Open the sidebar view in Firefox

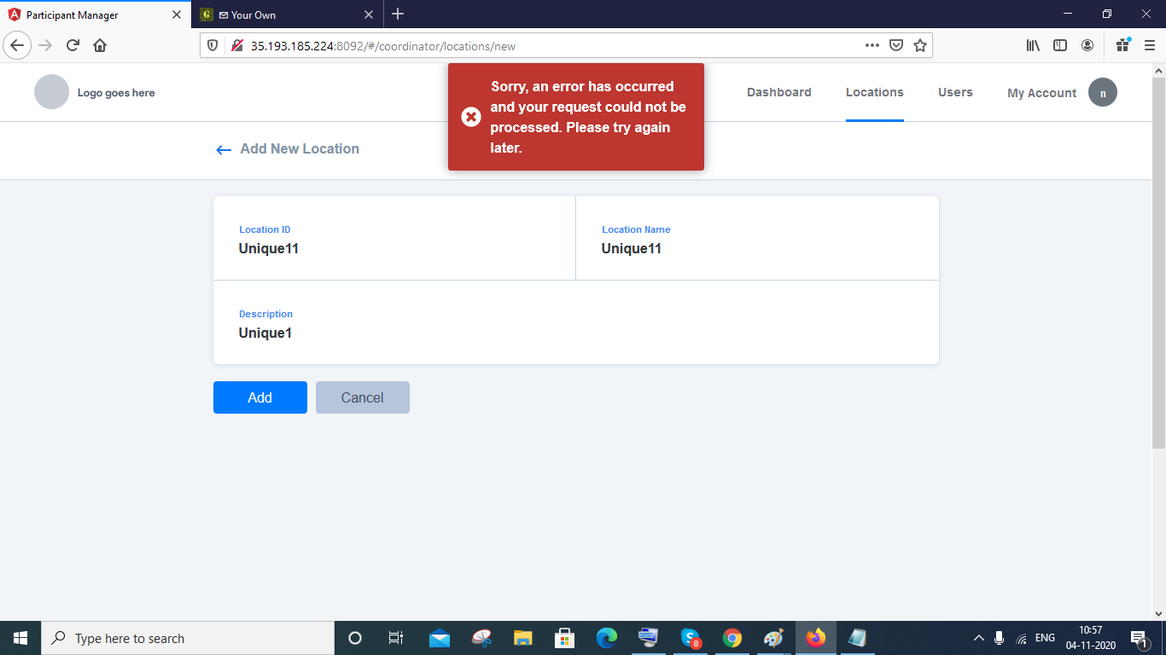tap(1060, 45)
